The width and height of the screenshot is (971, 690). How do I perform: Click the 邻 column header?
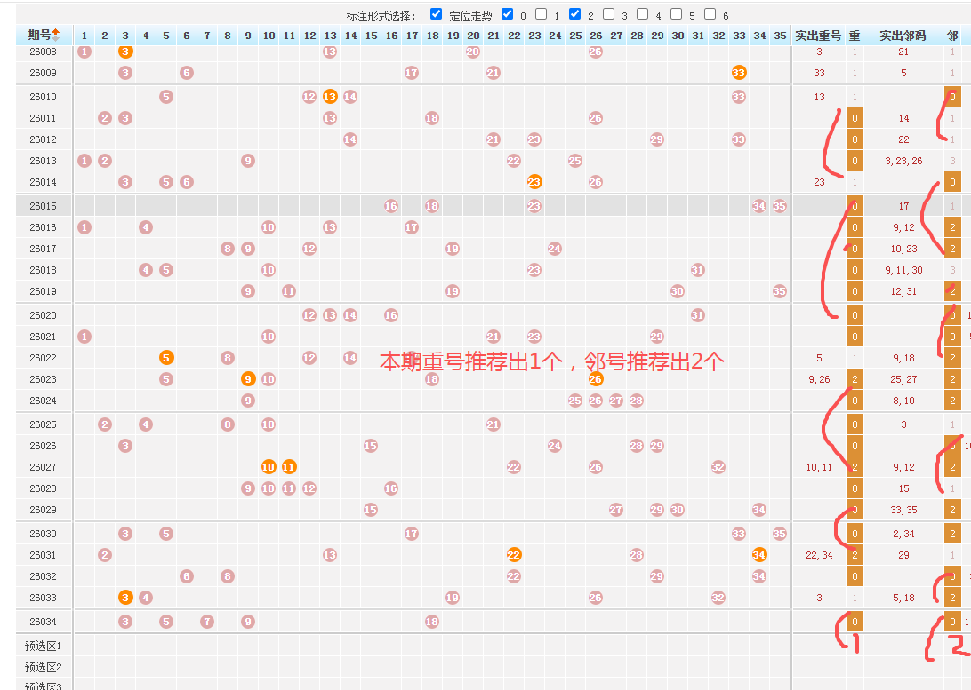tap(952, 36)
